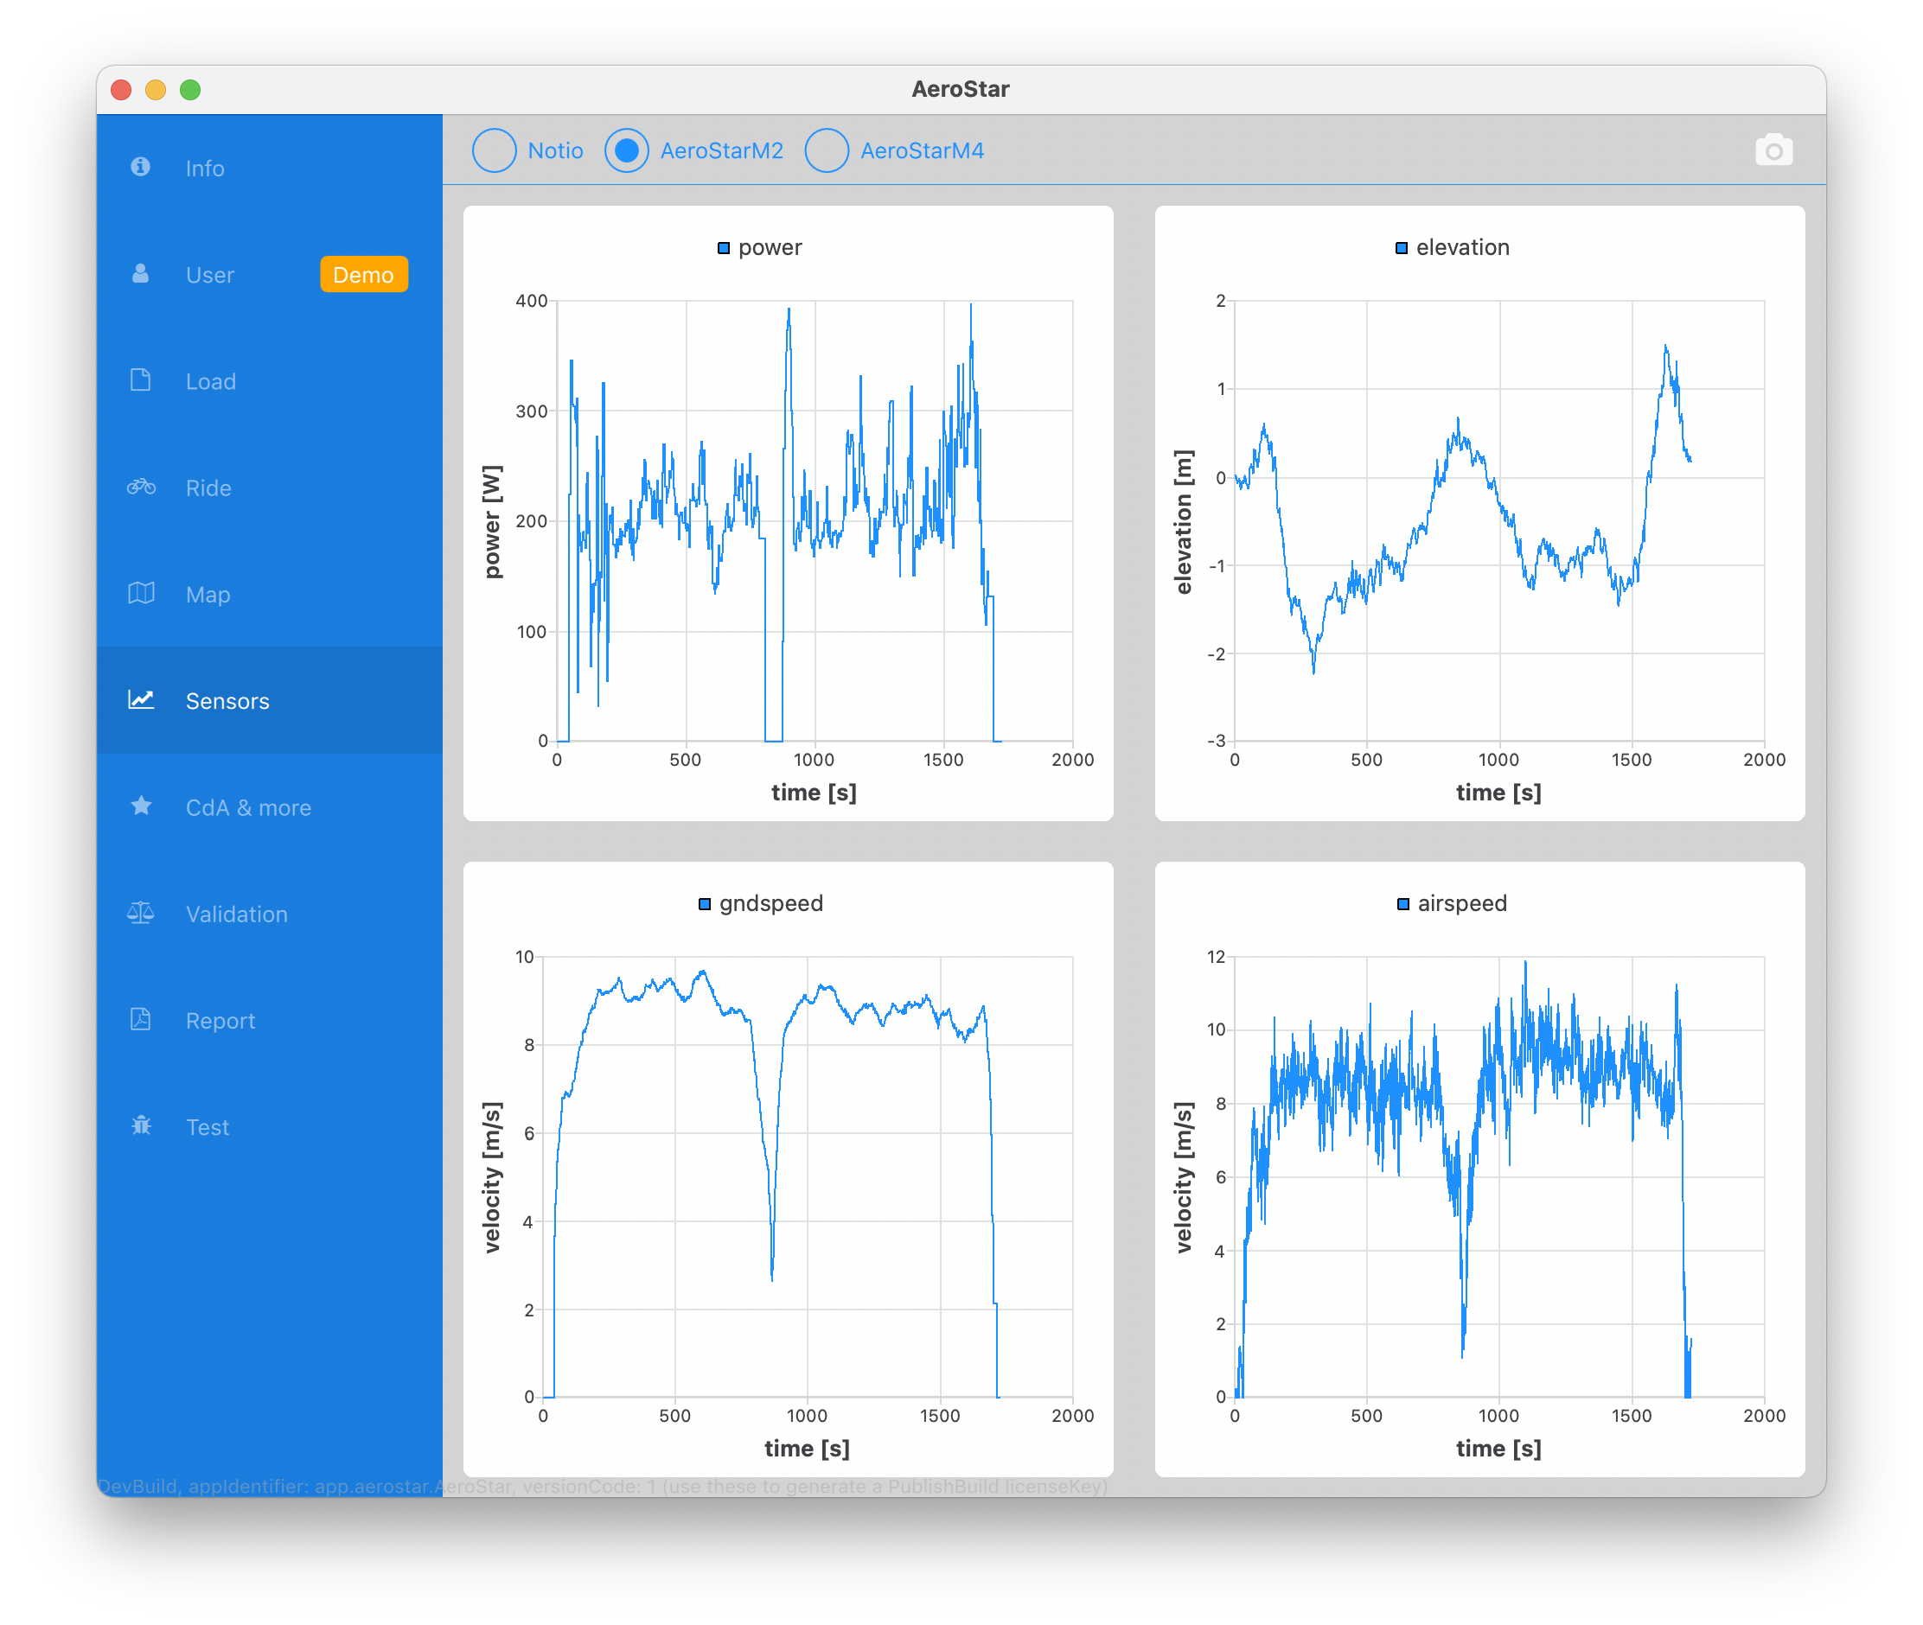Image resolution: width=1923 pixels, height=1625 pixels.
Task: Take screenshot with camera icon
Action: (1773, 150)
